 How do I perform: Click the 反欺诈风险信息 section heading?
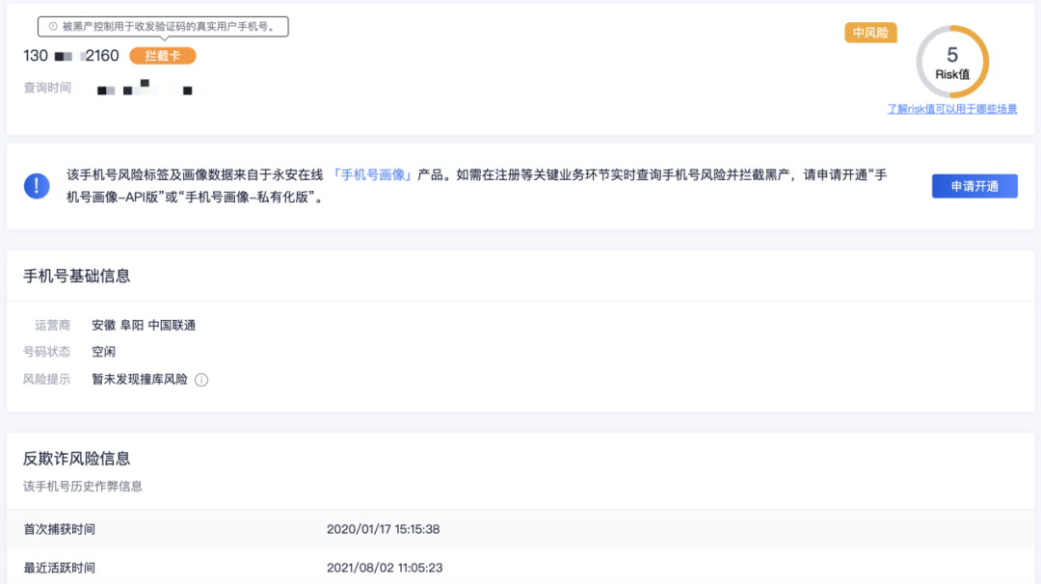pos(77,459)
